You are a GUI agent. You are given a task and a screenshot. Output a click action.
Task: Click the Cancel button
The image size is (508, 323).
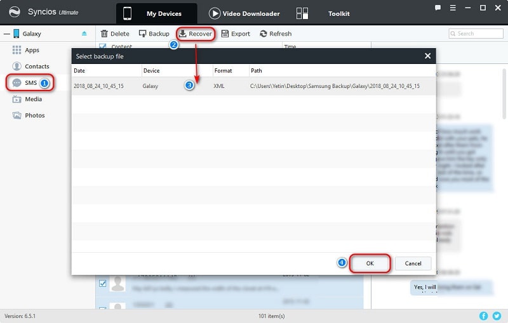(x=413, y=263)
